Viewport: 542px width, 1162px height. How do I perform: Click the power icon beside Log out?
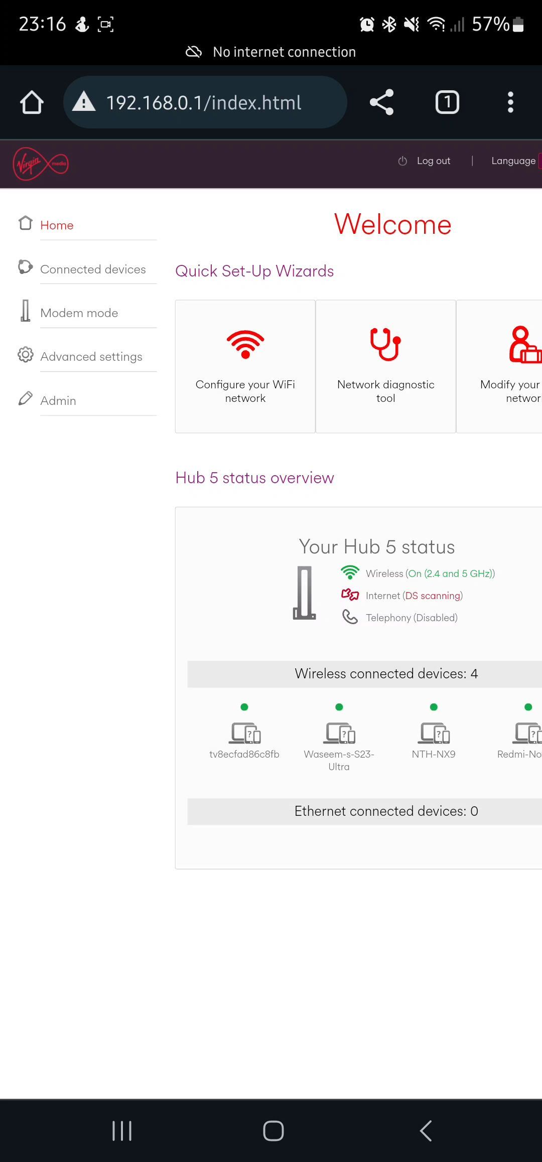402,161
